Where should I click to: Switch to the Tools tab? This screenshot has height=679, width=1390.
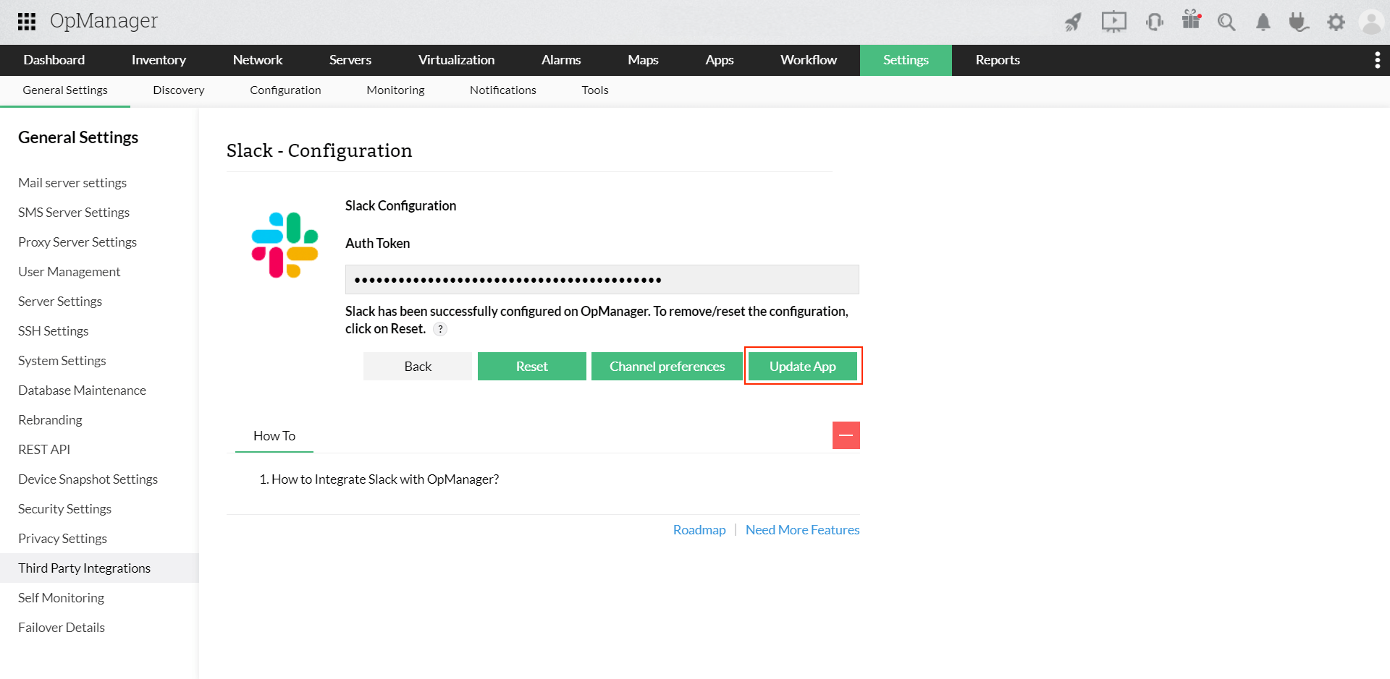595,90
